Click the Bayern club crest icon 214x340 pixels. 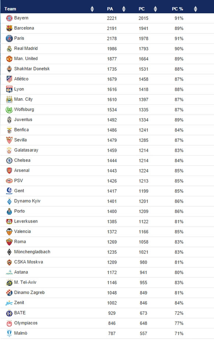pos(9,18)
